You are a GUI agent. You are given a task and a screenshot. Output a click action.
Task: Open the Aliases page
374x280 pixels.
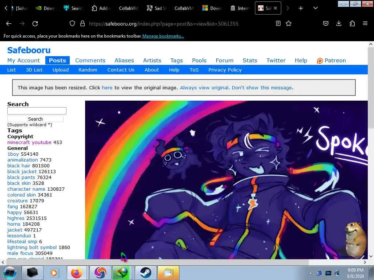click(124, 61)
